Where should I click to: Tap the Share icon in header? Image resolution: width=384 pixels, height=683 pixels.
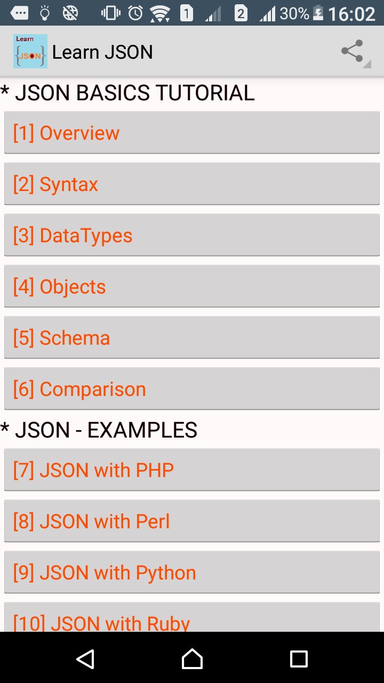tap(352, 52)
